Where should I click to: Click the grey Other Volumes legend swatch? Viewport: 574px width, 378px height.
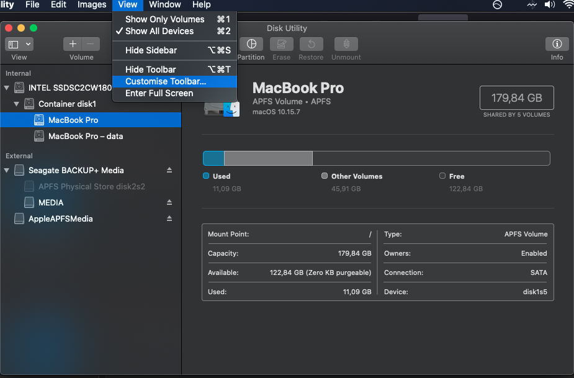(325, 176)
